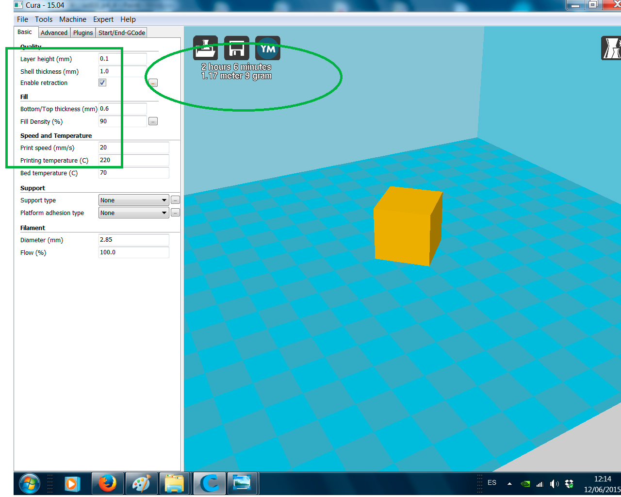621x497 pixels.
Task: Click the volume speaker tray icon
Action: pos(554,484)
